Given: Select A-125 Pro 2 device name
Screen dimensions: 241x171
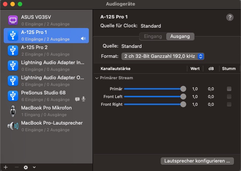Looking at the screenshot, I should (x=34, y=48).
